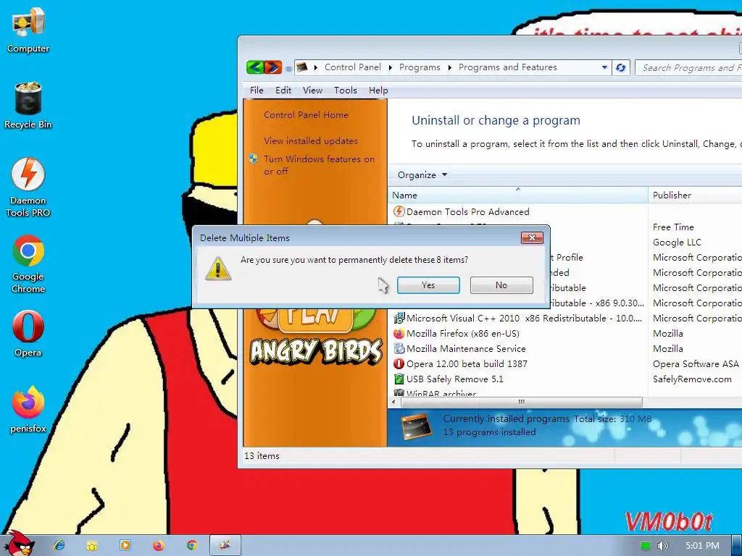The height and width of the screenshot is (556, 742).
Task: Sort by the Publisher column header
Action: [x=695, y=195]
